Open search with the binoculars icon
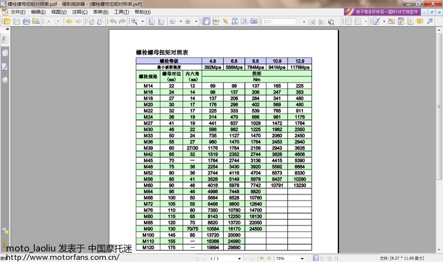Viewport: 443px width, 262px height. 235,22
